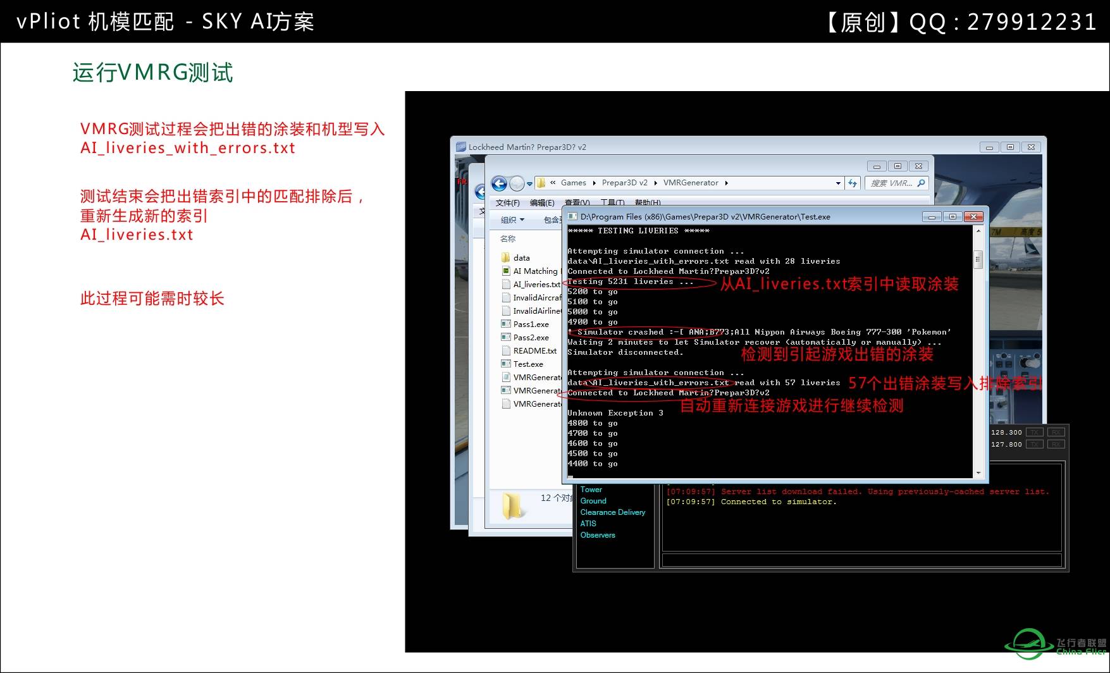Minimize the VMRGenerator Explorer window
This screenshot has height=673, width=1110.
tap(877, 166)
